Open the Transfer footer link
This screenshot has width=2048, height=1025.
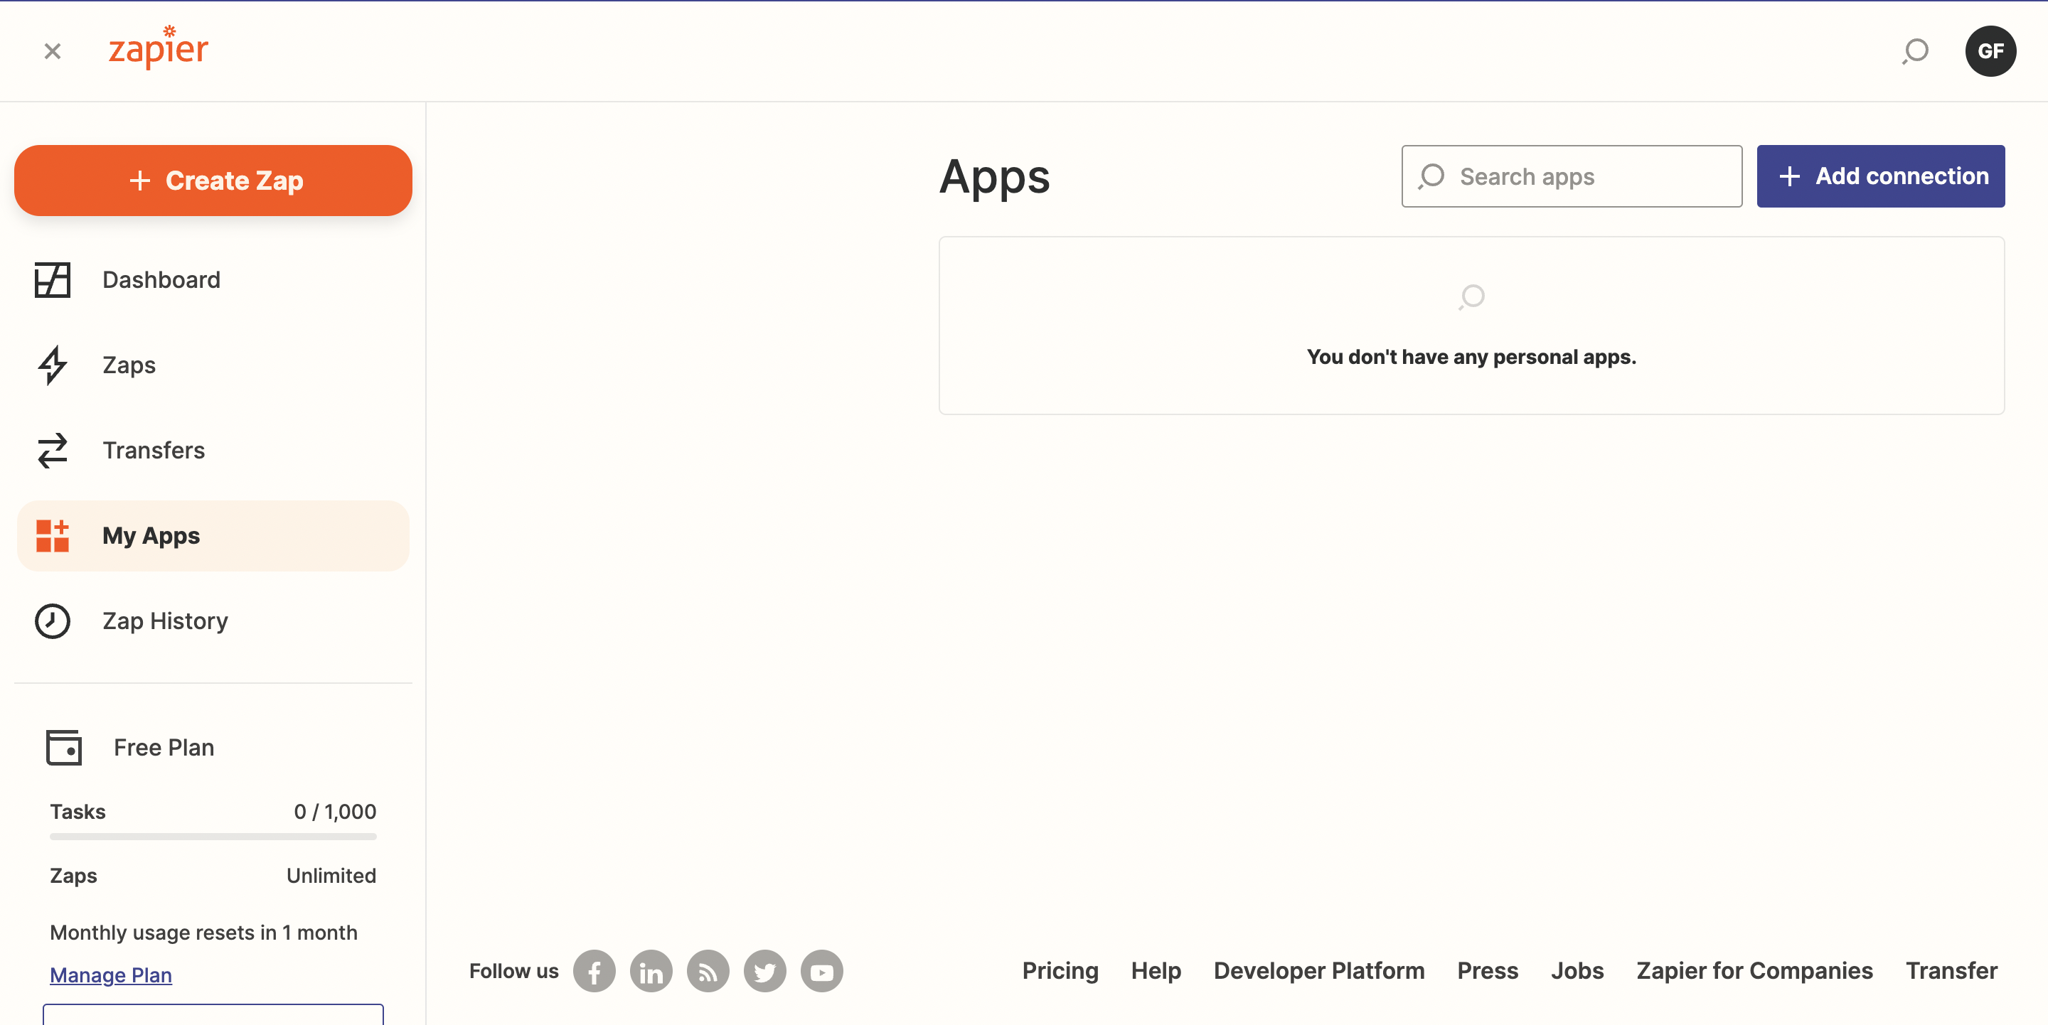point(1951,971)
